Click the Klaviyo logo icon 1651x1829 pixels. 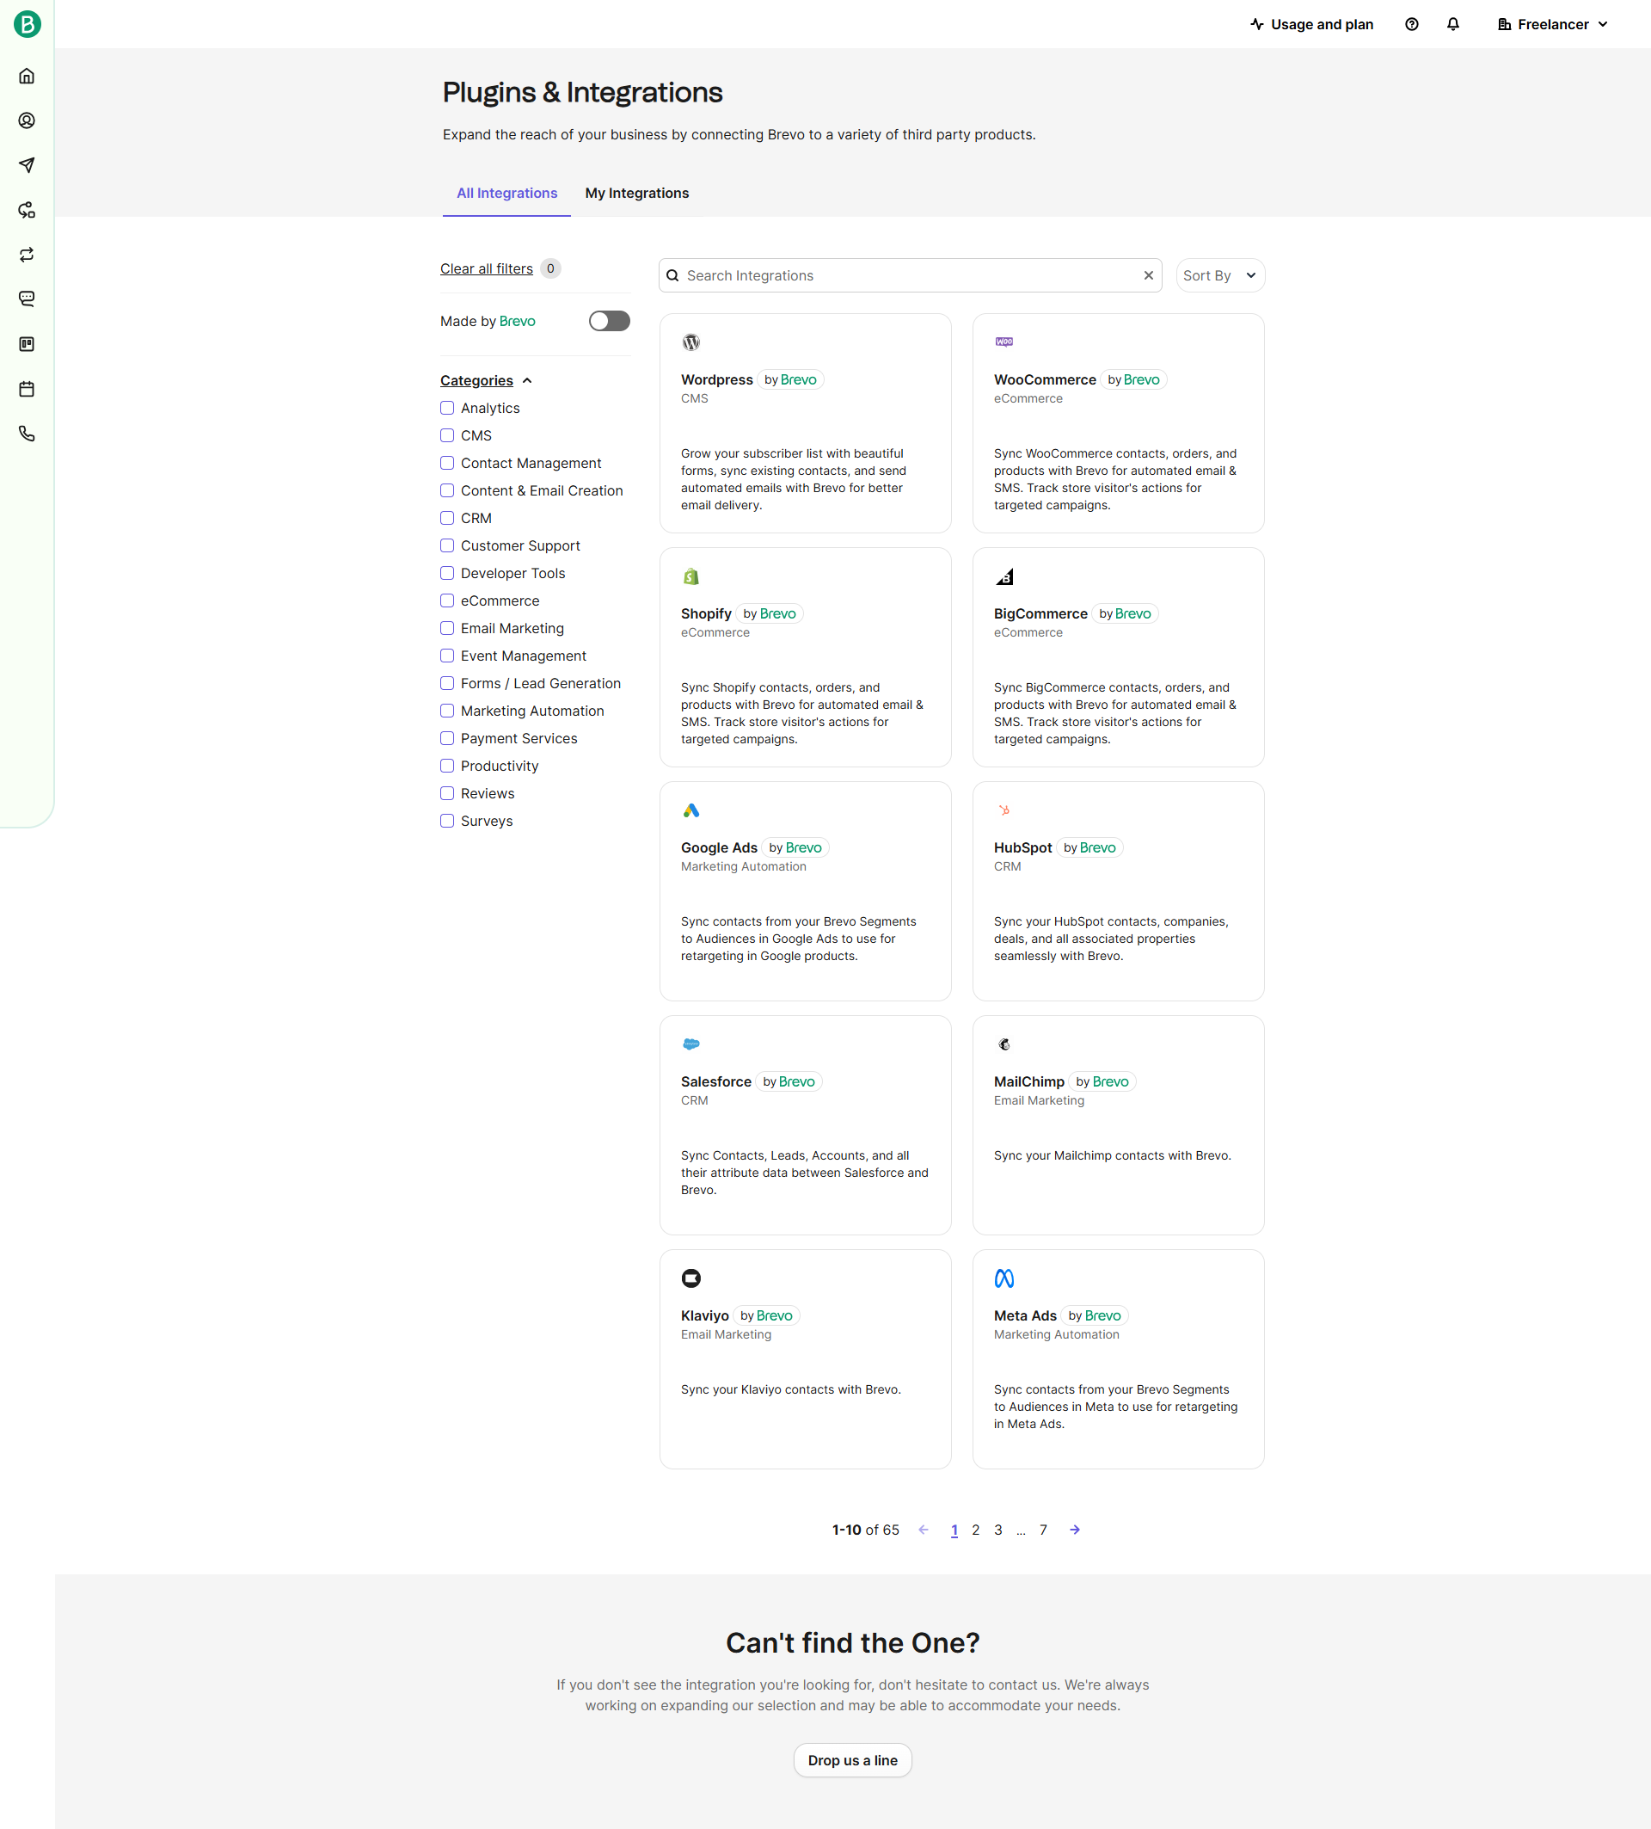click(x=690, y=1278)
